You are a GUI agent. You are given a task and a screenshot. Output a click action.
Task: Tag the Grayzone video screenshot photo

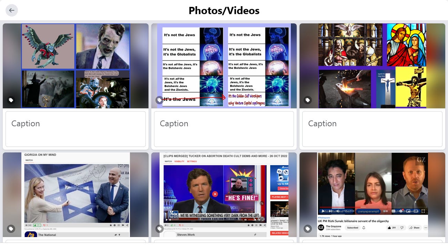pyautogui.click(x=308, y=229)
